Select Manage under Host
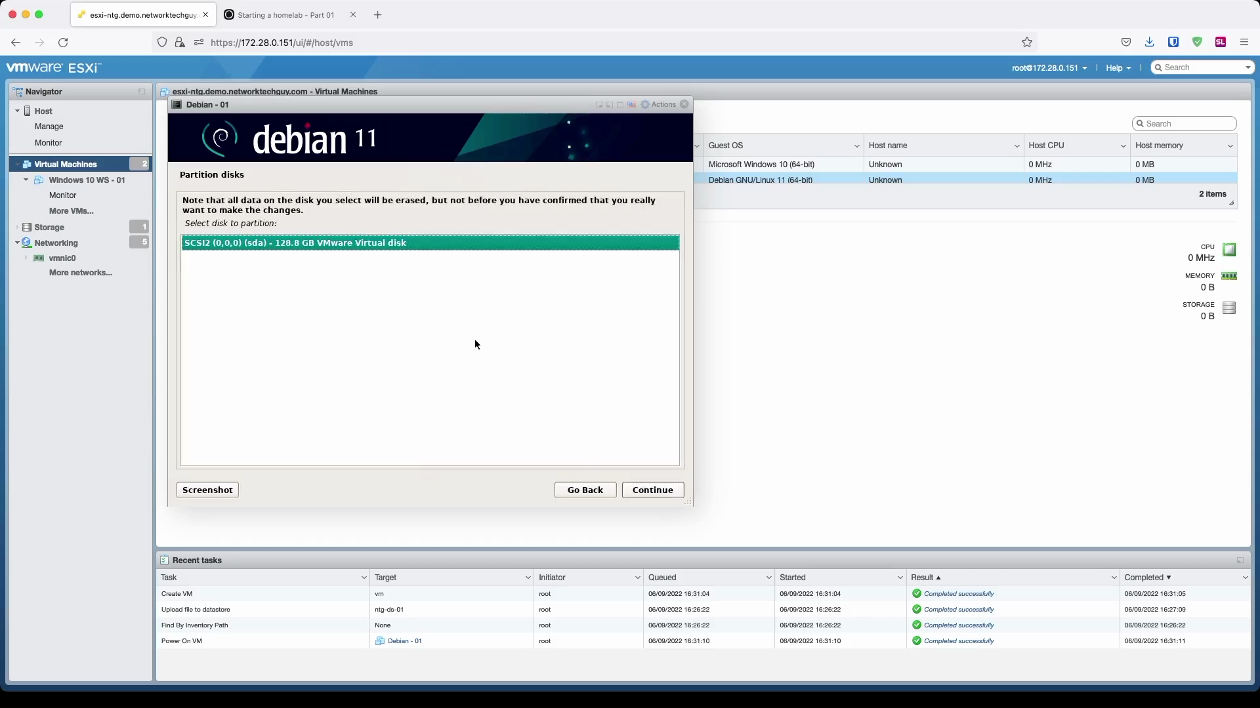 [49, 127]
